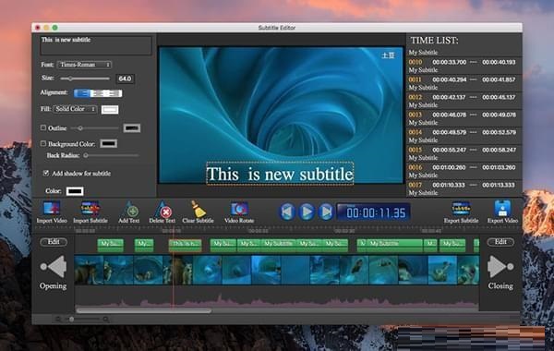Click the timecode display 00:00:11.35
The height and width of the screenshot is (351, 554).
point(373,212)
